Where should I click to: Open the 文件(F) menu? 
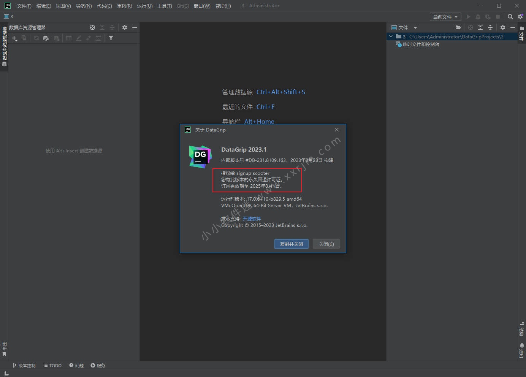[x=24, y=6]
